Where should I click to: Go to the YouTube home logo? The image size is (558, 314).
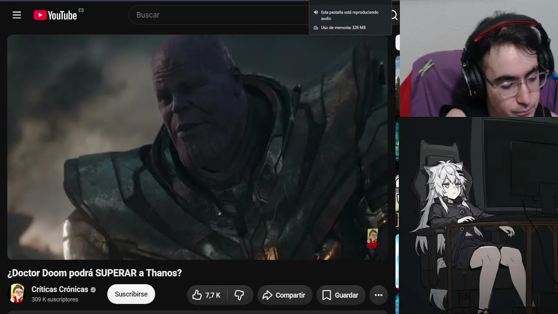coord(55,15)
